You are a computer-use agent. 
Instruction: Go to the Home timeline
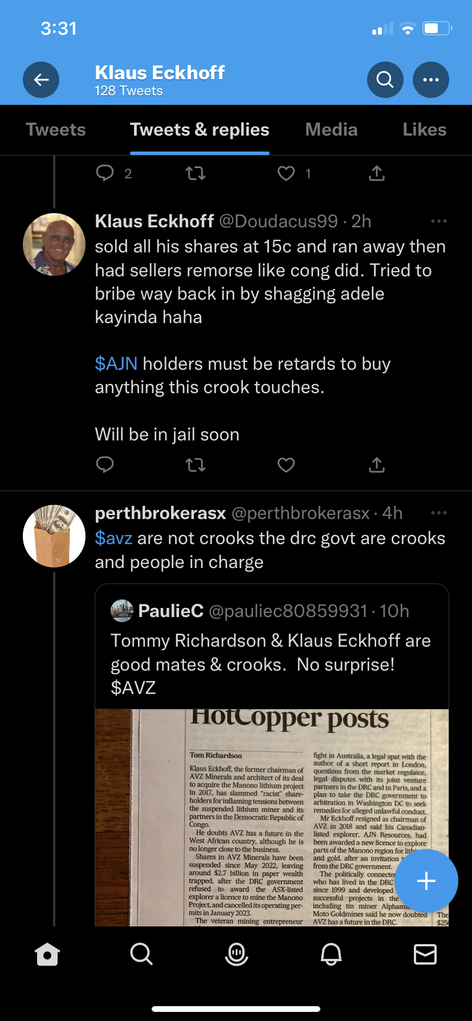point(47,953)
